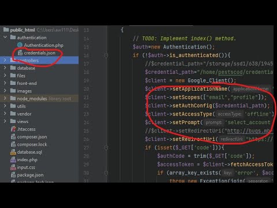Viewport: 277px width, 208px height.
Task: Collapse the authentication folder
Action: tap(5, 37)
